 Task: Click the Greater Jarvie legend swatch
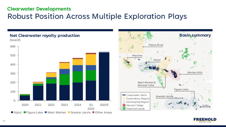(x=69, y=112)
